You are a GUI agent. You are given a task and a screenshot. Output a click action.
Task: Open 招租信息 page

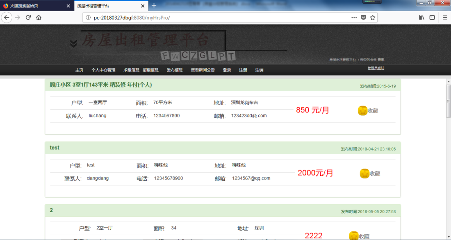pyautogui.click(x=151, y=70)
